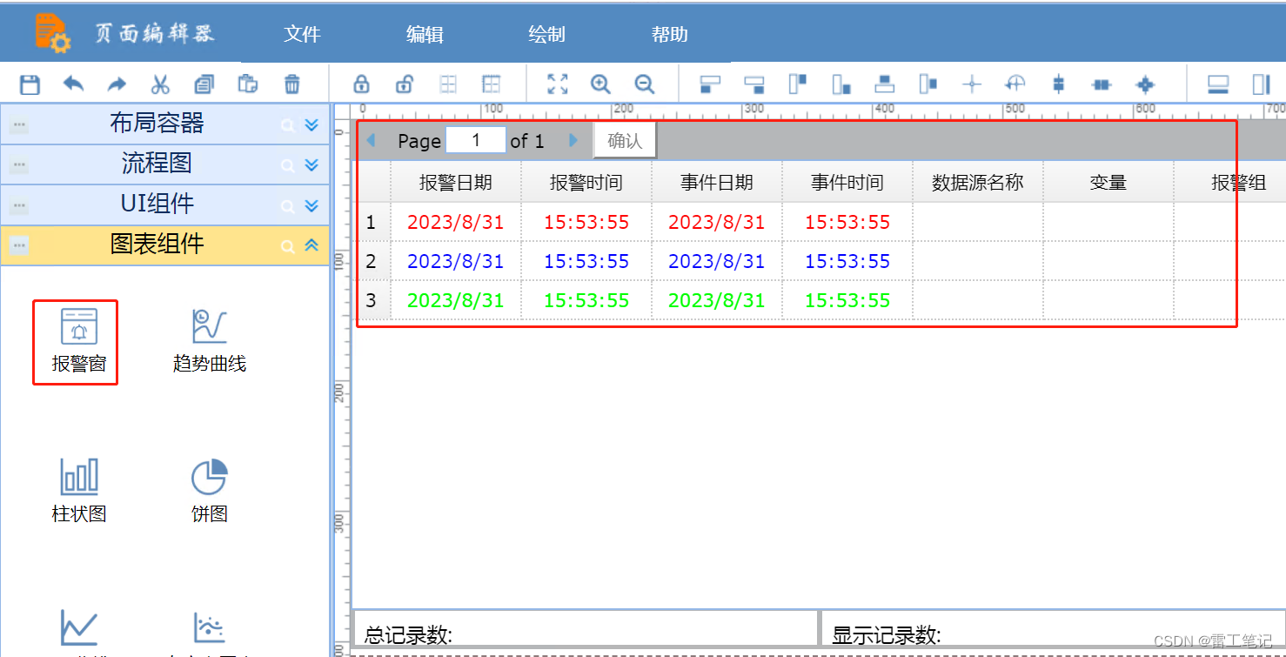
Task: Align elements to the left edge
Action: [x=711, y=84]
